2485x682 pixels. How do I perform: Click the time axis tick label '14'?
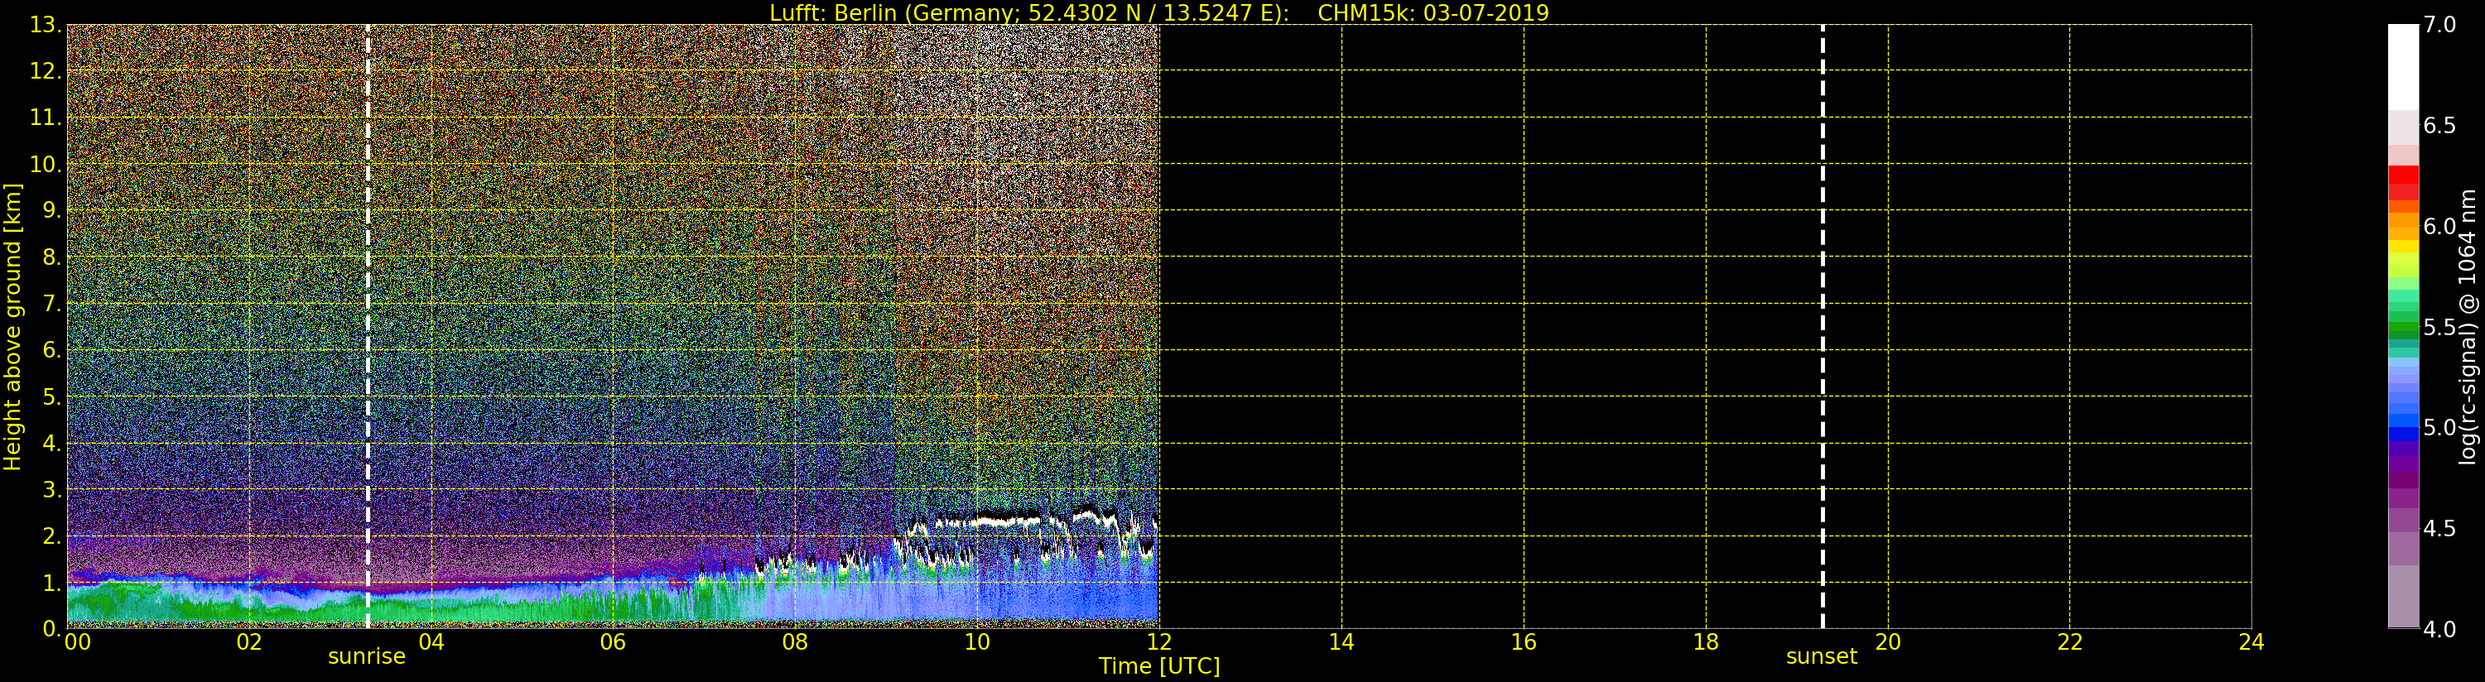point(1341,642)
